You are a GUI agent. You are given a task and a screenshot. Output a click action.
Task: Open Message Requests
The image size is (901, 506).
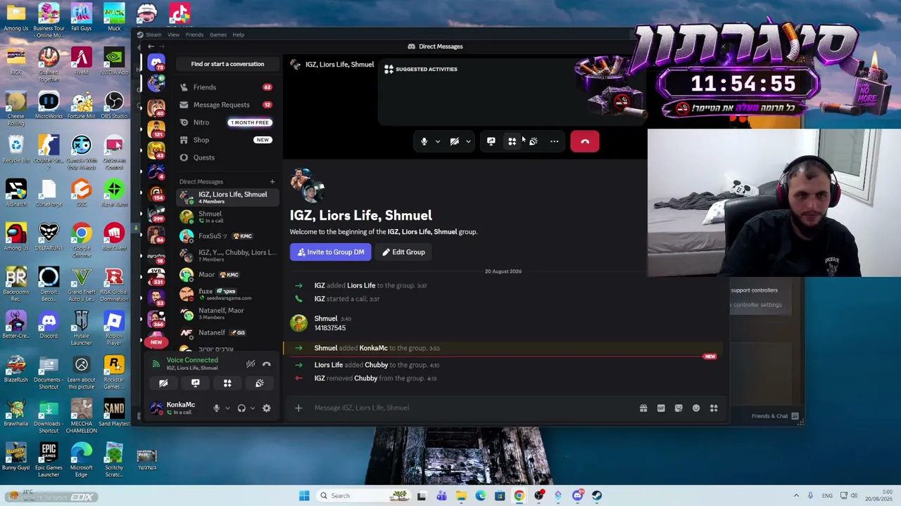click(x=227, y=105)
